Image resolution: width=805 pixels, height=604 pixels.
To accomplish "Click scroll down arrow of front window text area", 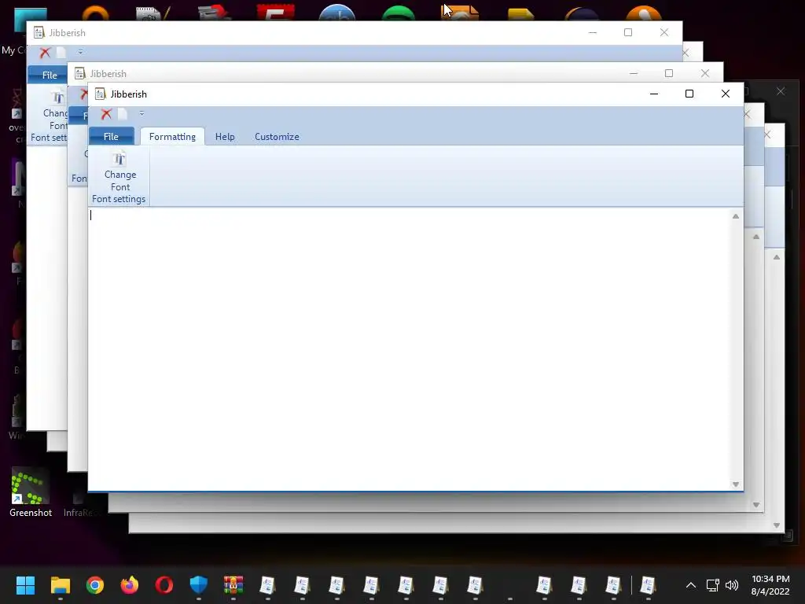I will [736, 484].
